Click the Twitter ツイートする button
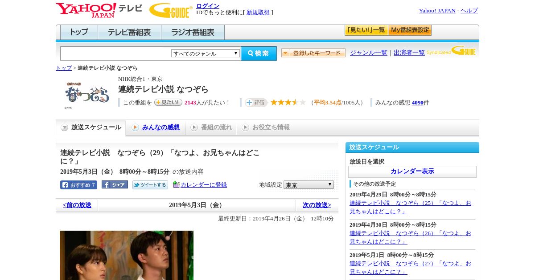Image resolution: width=535 pixels, height=280 pixels. [150, 185]
